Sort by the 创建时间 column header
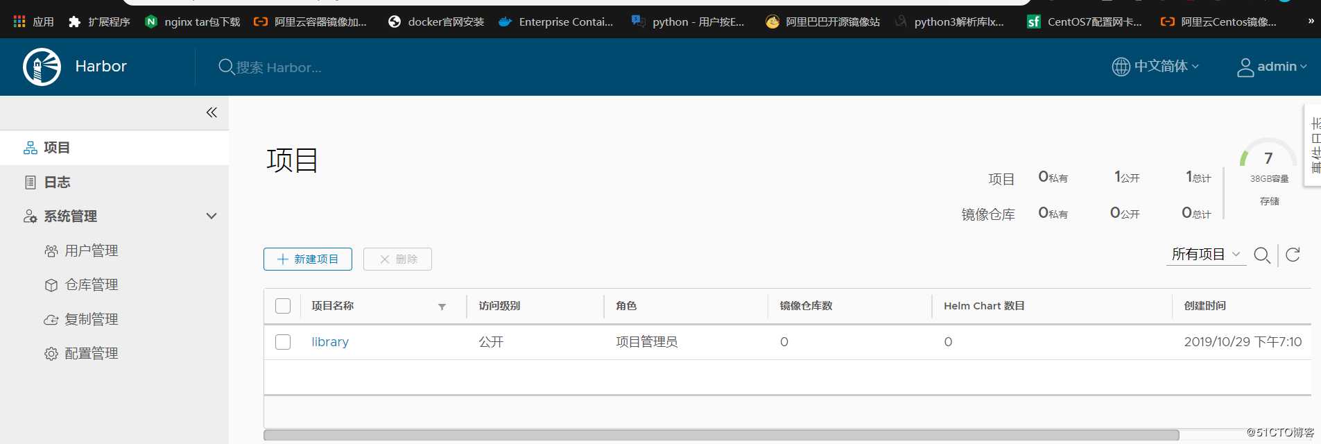 (1205, 306)
